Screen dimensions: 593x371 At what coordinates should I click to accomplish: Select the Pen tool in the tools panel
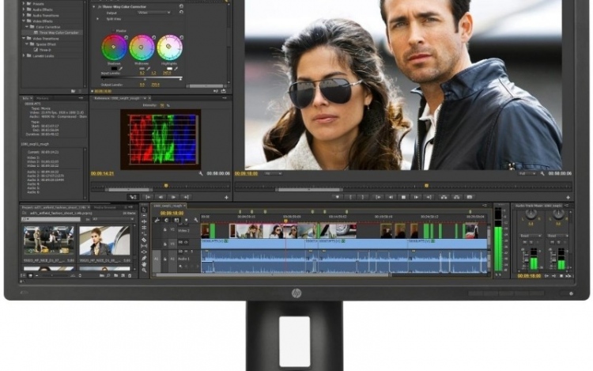pos(144,256)
